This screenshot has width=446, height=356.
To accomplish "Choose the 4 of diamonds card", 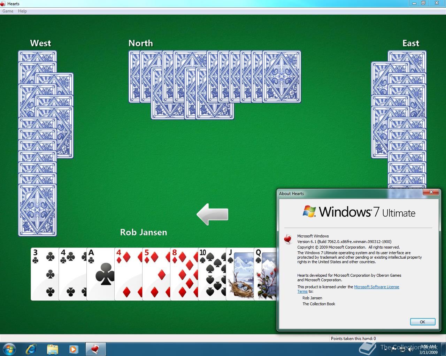I will [x=128, y=274].
